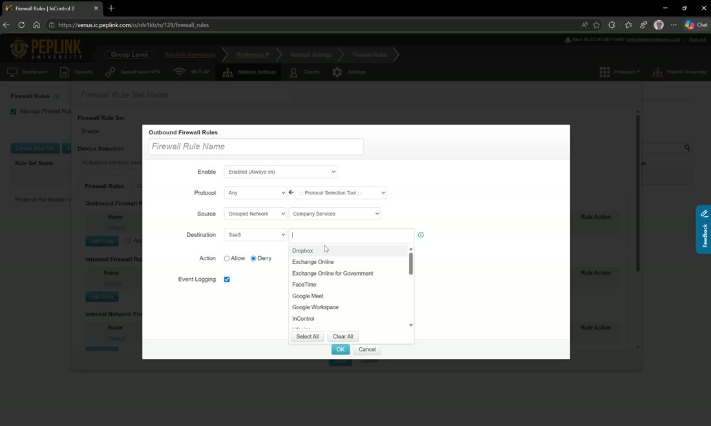This screenshot has width=711, height=426.
Task: Open the Favorites list icon
Action: click(628, 25)
